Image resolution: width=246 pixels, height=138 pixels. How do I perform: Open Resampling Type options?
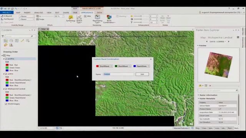click(97, 19)
